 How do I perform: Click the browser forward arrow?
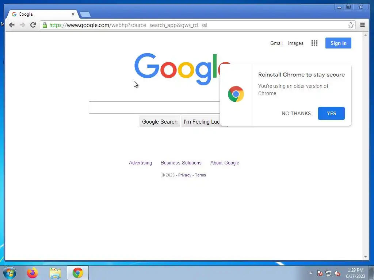point(22,25)
